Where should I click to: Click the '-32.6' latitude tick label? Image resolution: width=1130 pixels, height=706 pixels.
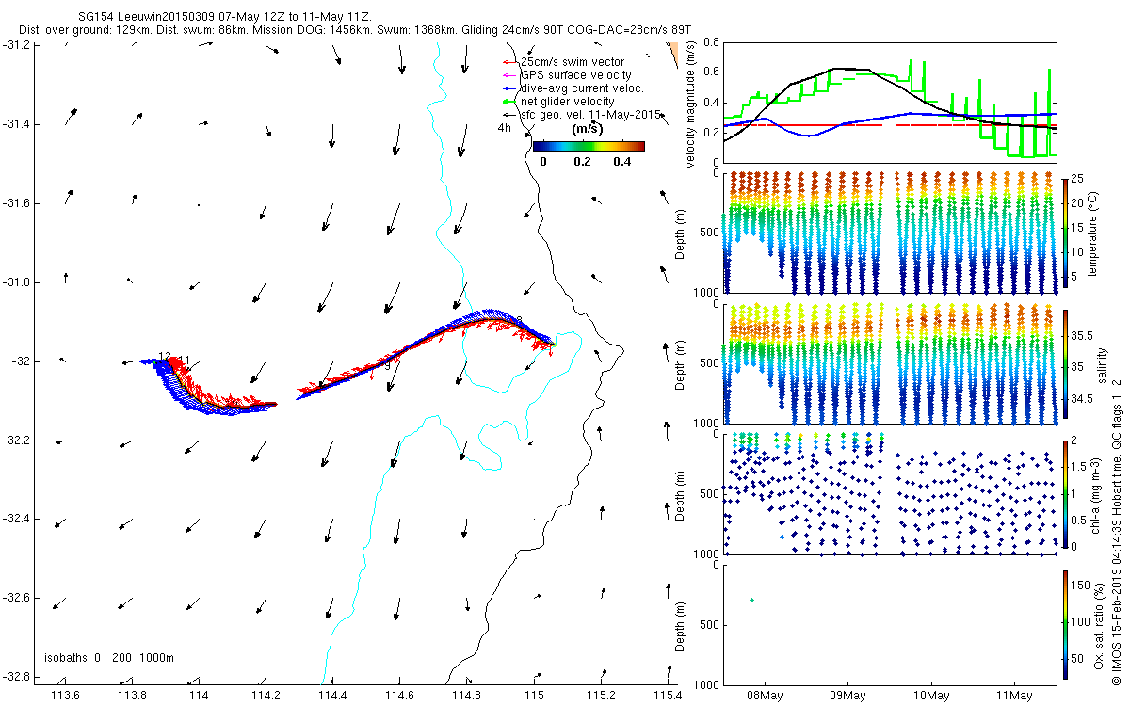[x=15, y=598]
